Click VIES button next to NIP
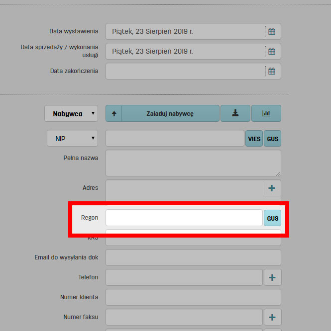Image resolution: width=331 pixels, height=331 pixels. (x=254, y=139)
